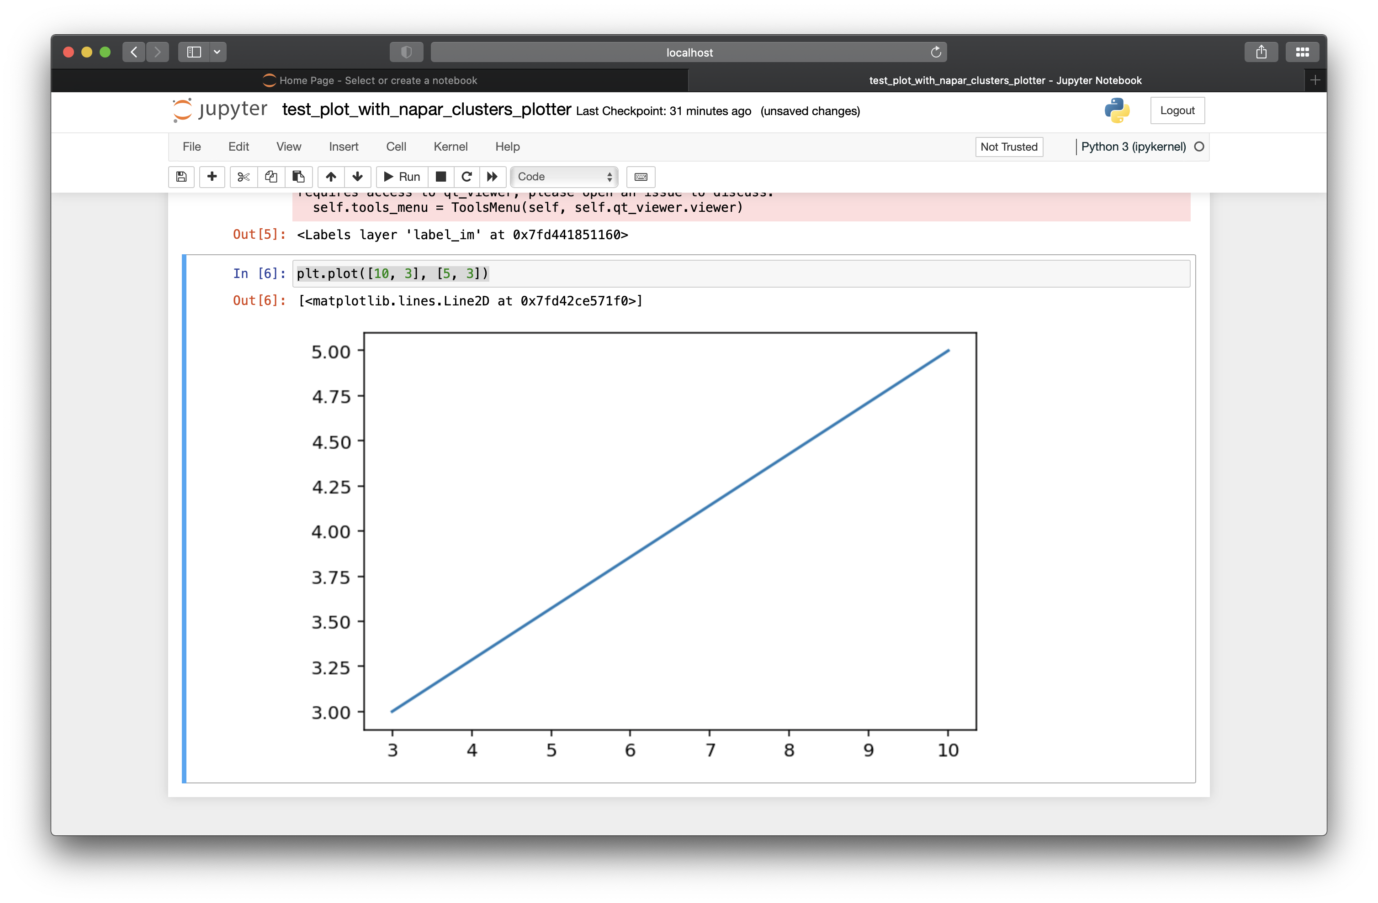
Task: Copy the selected cell with the copy icon
Action: (x=271, y=177)
